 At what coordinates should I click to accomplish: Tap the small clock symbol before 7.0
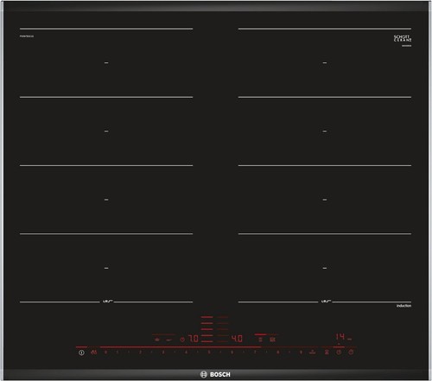(x=182, y=340)
